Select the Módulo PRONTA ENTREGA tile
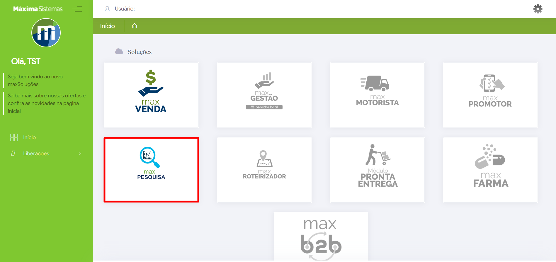Screen dimensions: 556x262 (377, 170)
